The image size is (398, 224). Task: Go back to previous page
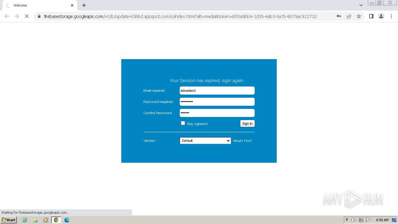7,16
